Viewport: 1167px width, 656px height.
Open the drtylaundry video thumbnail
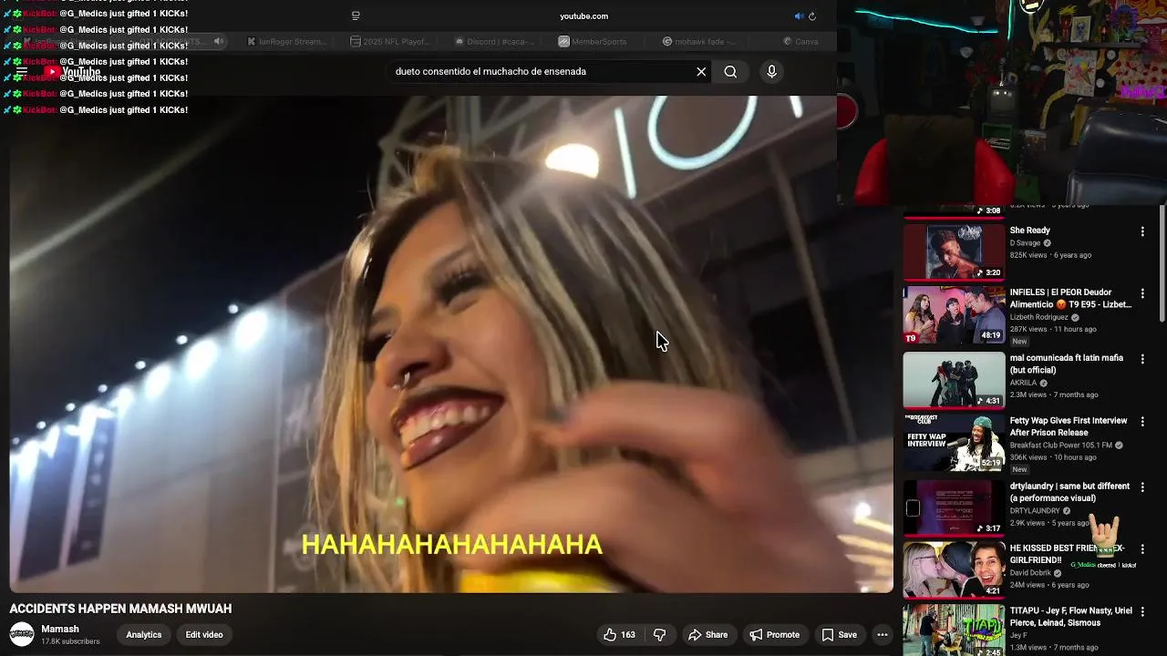click(x=954, y=508)
